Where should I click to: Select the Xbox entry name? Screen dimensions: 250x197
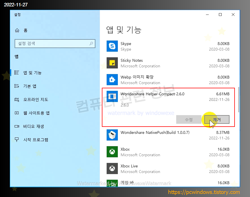(125, 149)
